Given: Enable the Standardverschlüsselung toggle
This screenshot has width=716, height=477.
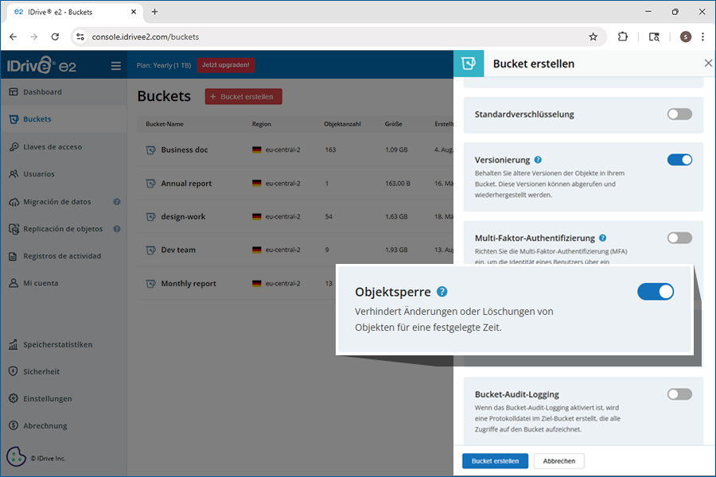Looking at the screenshot, I should (x=679, y=114).
